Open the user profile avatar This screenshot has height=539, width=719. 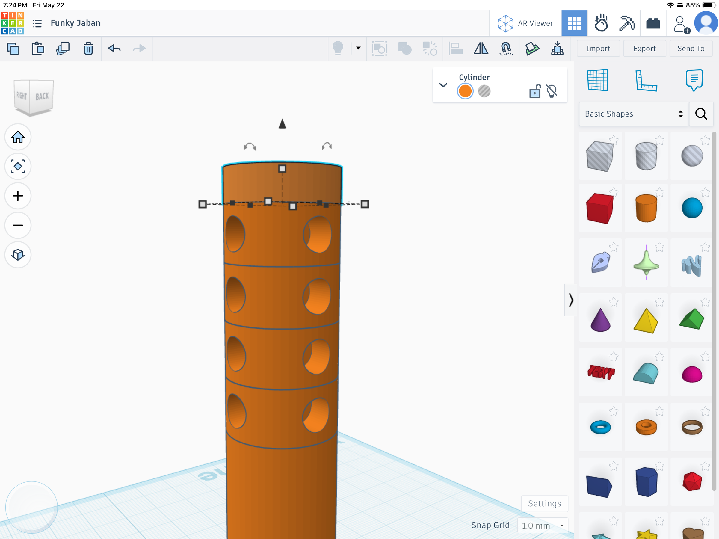(x=706, y=23)
